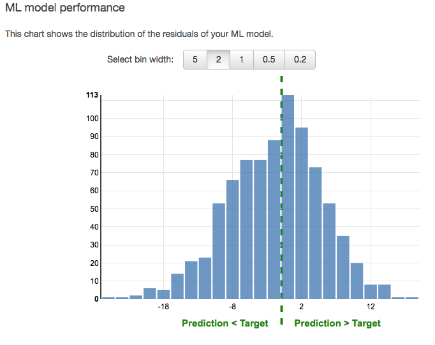435x345 pixels.
Task: Click the histogram bar reaching 35
Action: (x=343, y=267)
